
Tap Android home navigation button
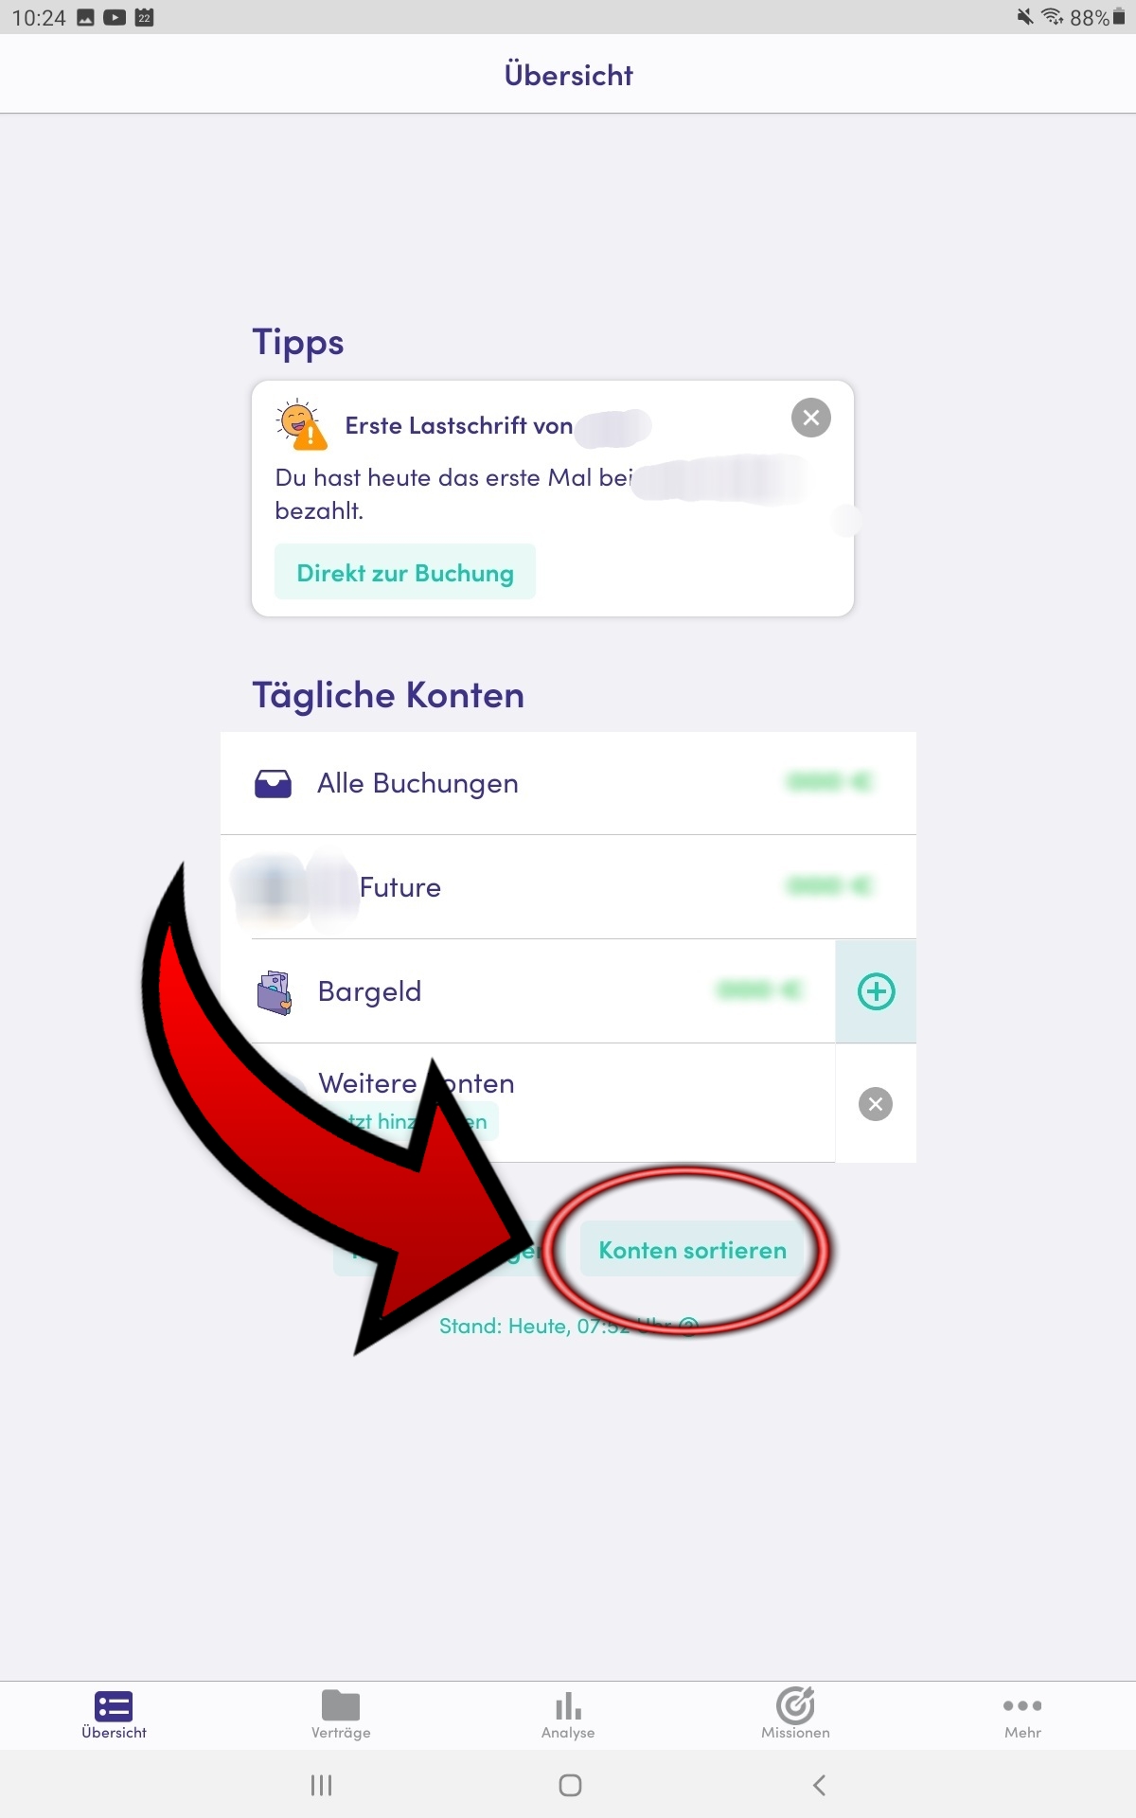(570, 1785)
